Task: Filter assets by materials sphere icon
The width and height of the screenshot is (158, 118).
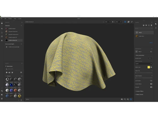Action: (7, 72)
